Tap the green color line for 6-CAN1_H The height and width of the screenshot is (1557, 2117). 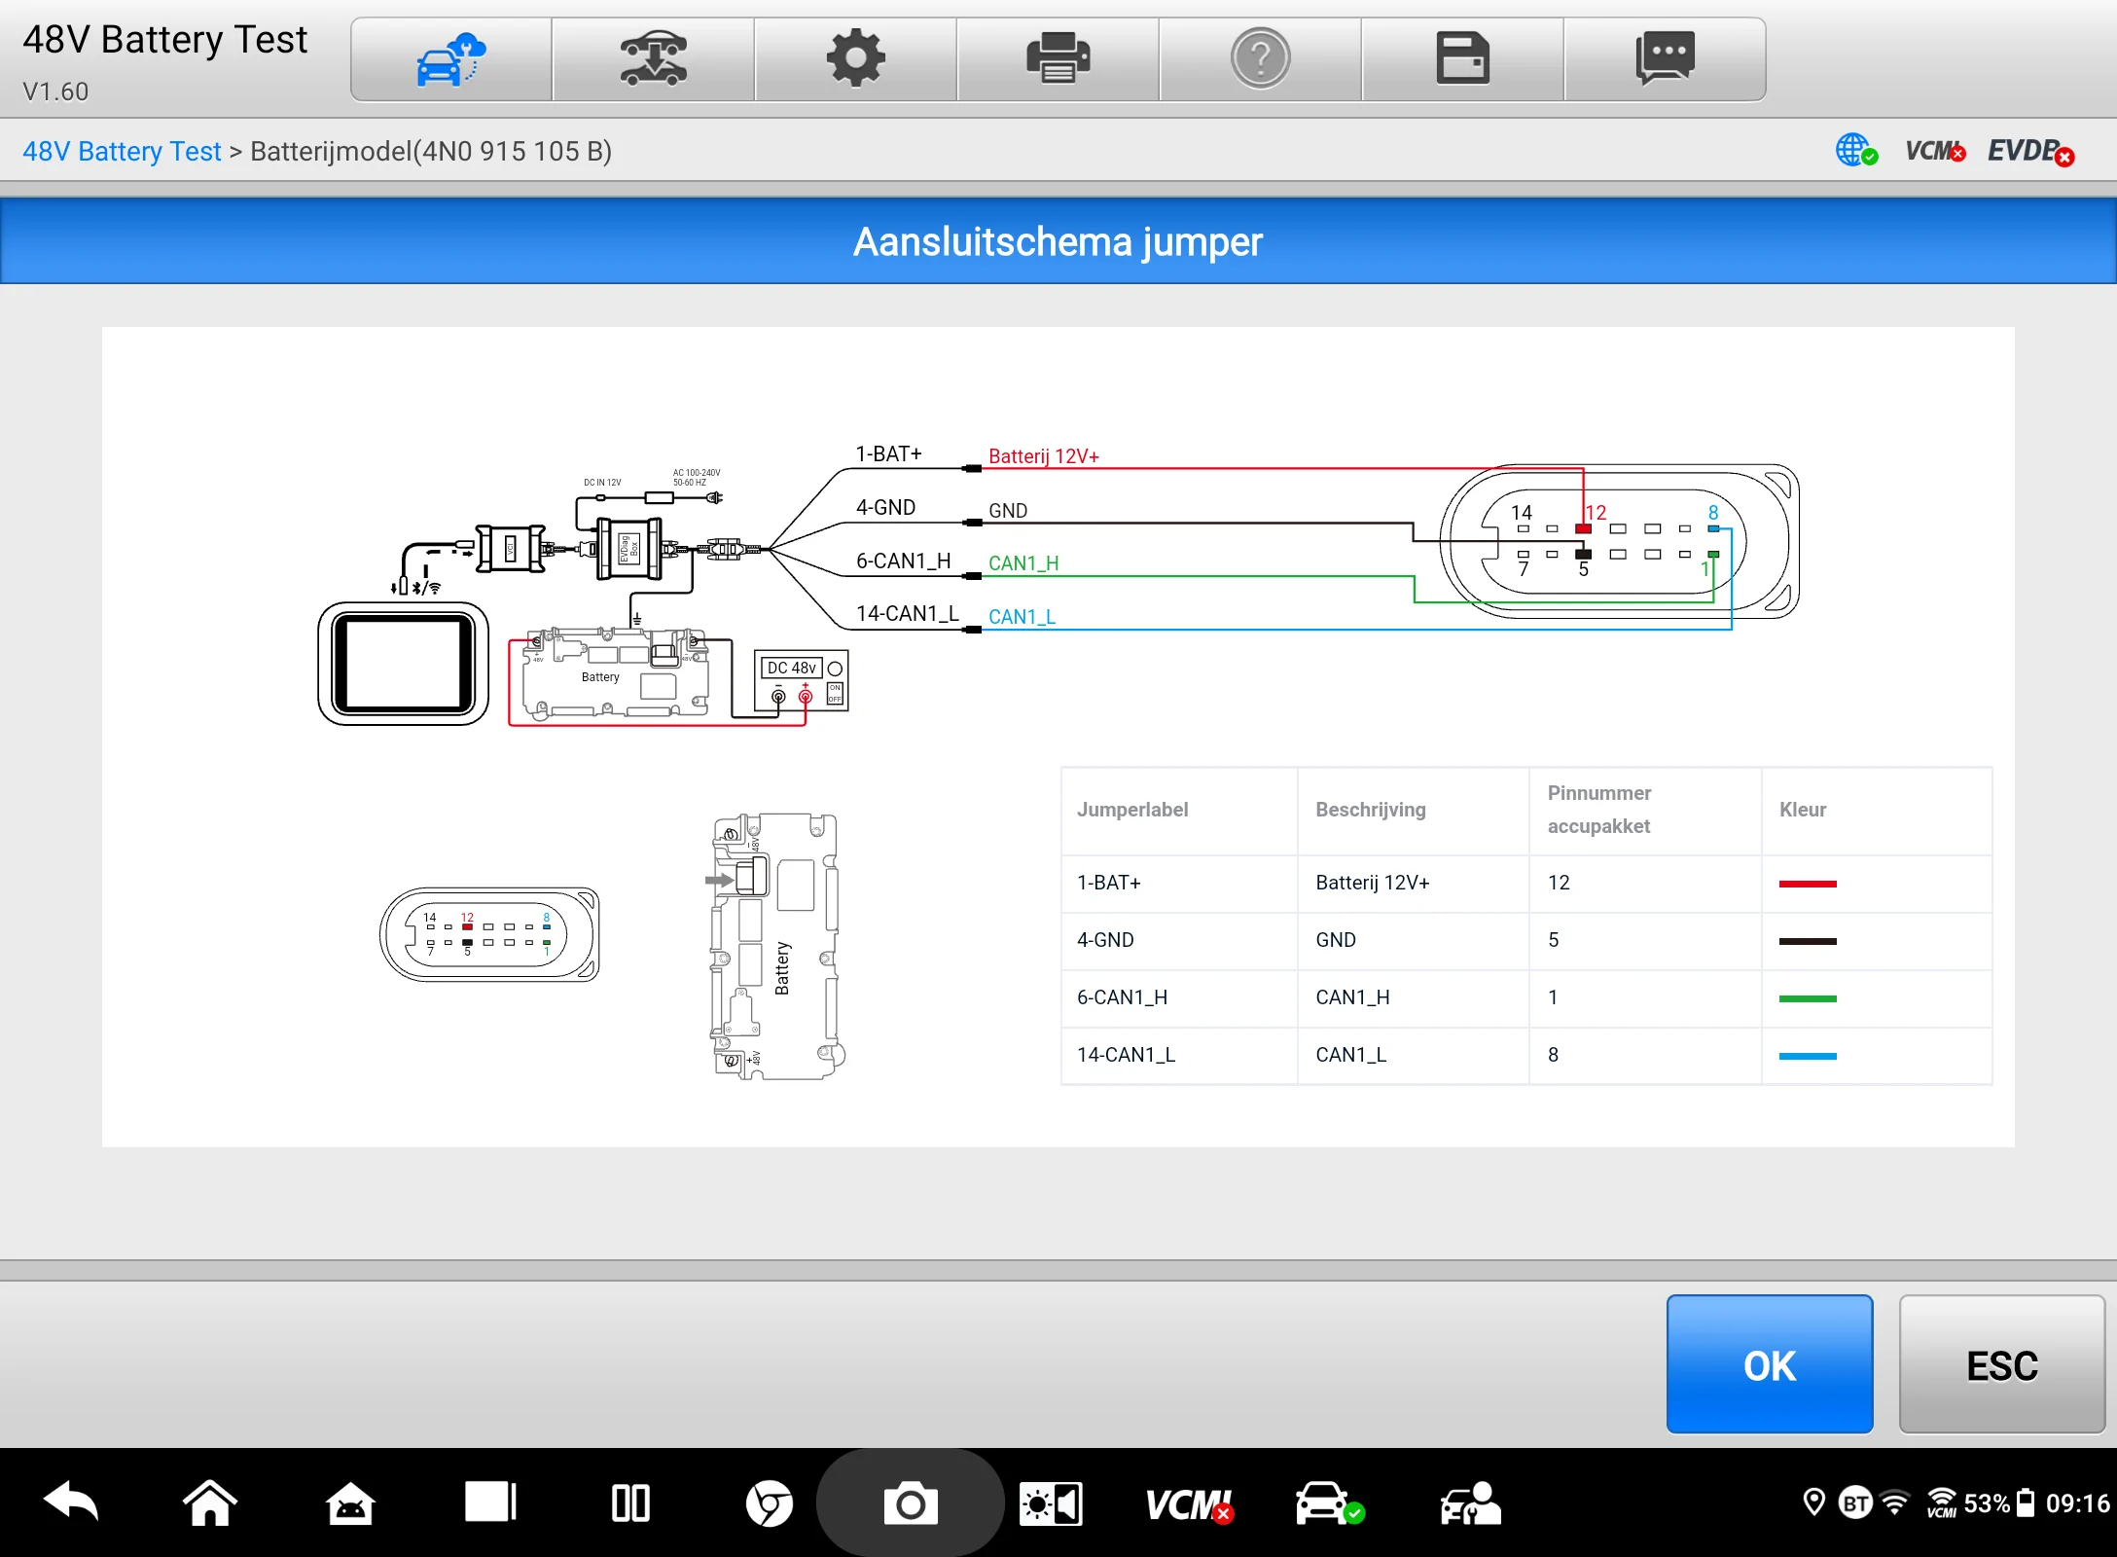coord(1808,998)
